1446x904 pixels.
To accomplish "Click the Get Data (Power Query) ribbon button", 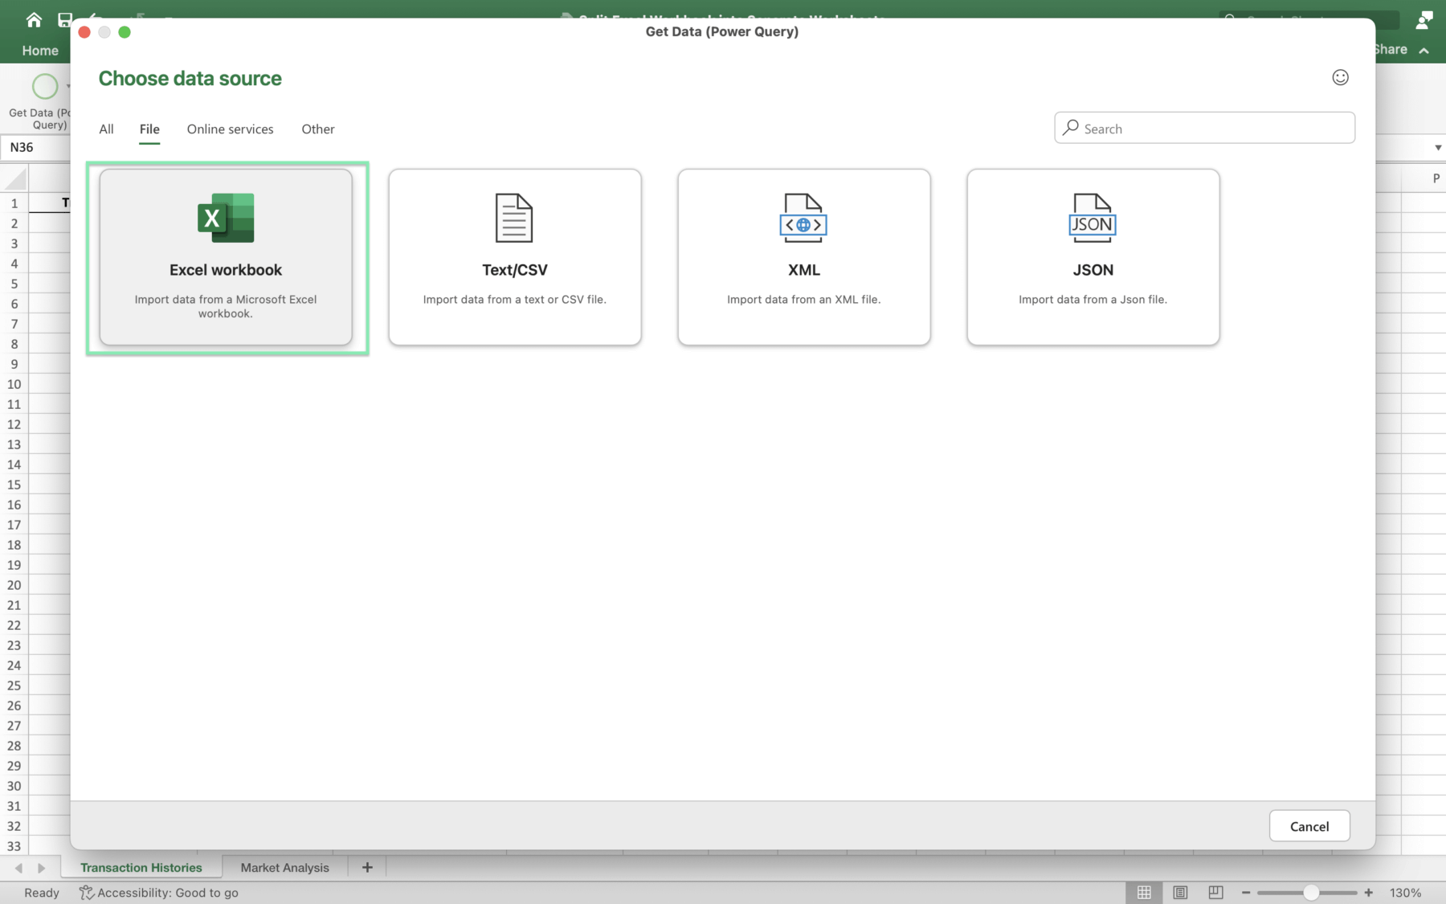I will pos(39,101).
